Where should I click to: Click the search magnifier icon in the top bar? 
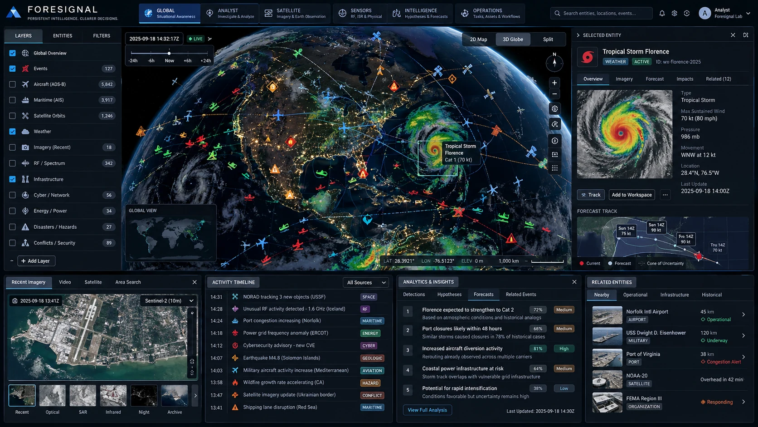pos(557,13)
